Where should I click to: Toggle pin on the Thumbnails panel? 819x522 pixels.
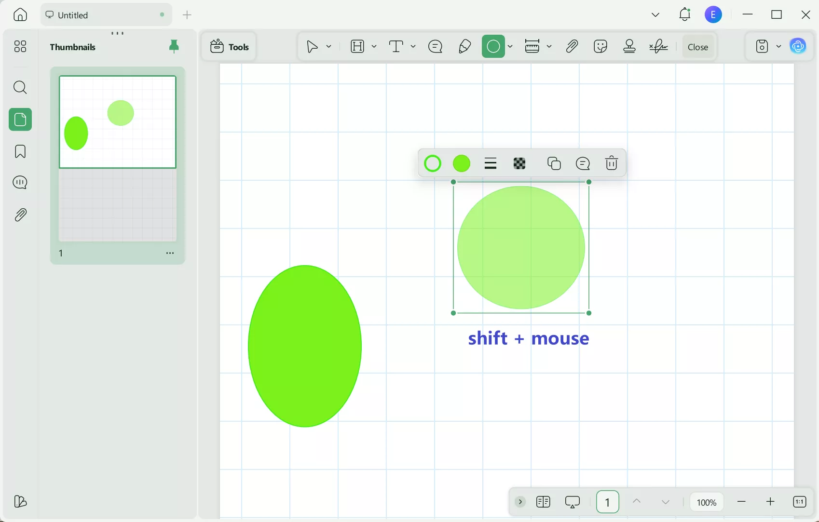point(174,46)
